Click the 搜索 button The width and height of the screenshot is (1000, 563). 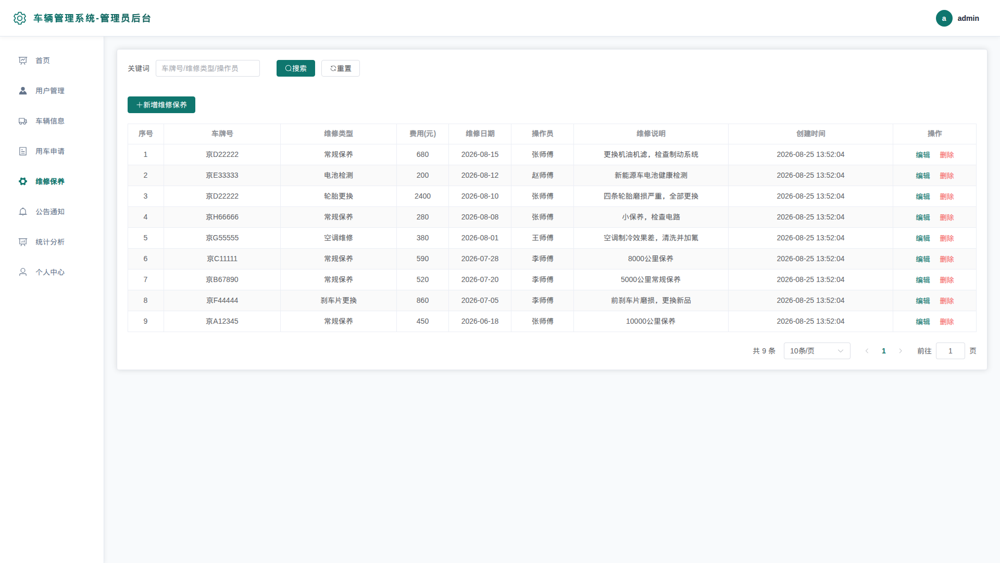pos(296,68)
